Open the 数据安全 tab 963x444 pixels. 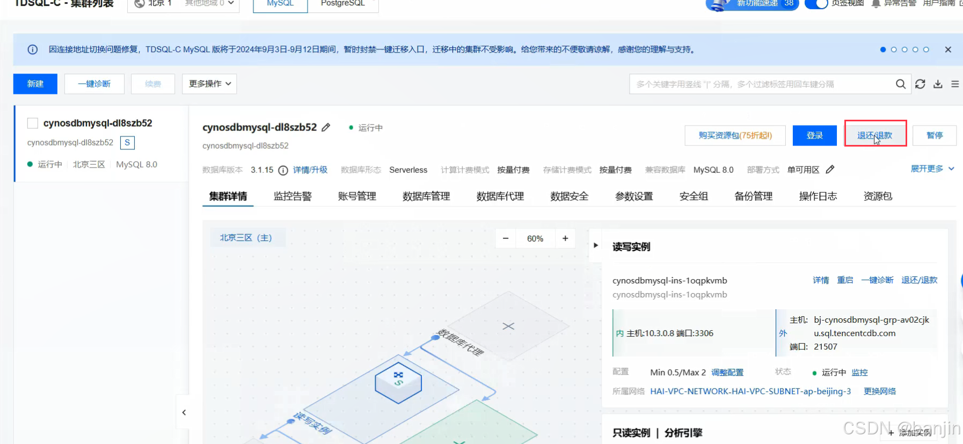coord(570,196)
